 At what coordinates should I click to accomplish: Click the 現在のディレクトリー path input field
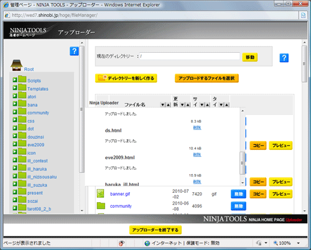click(190, 56)
